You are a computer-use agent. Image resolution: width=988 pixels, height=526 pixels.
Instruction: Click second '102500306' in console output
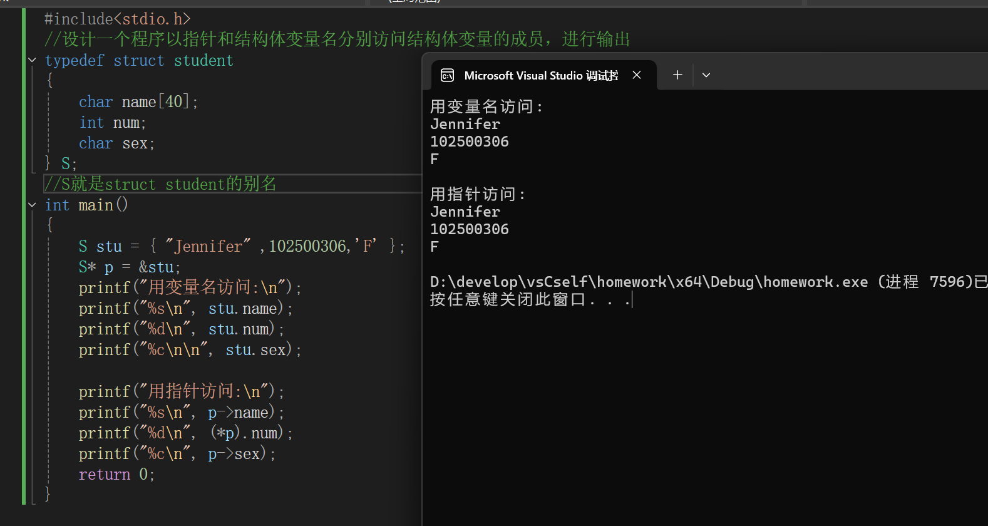470,229
